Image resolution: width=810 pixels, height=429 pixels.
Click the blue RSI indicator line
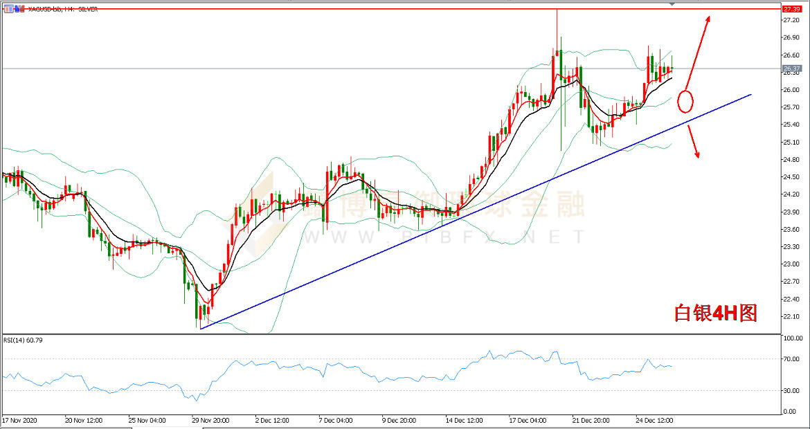click(x=336, y=372)
